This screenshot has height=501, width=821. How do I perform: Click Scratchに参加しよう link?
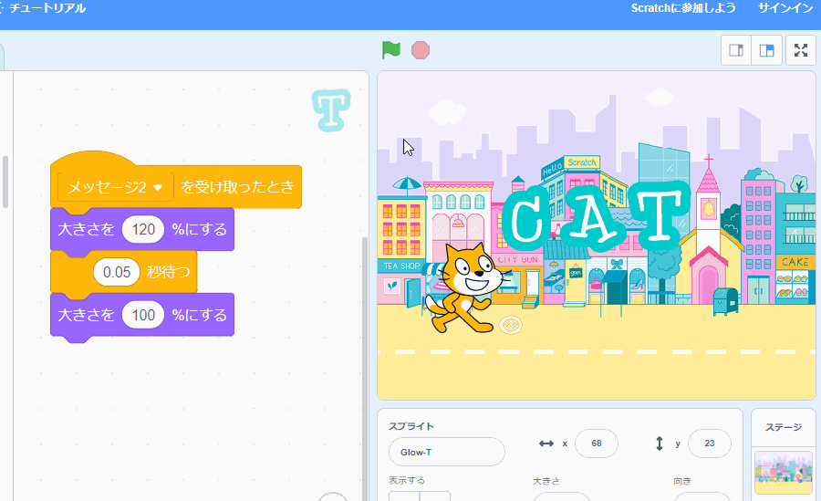(x=683, y=8)
